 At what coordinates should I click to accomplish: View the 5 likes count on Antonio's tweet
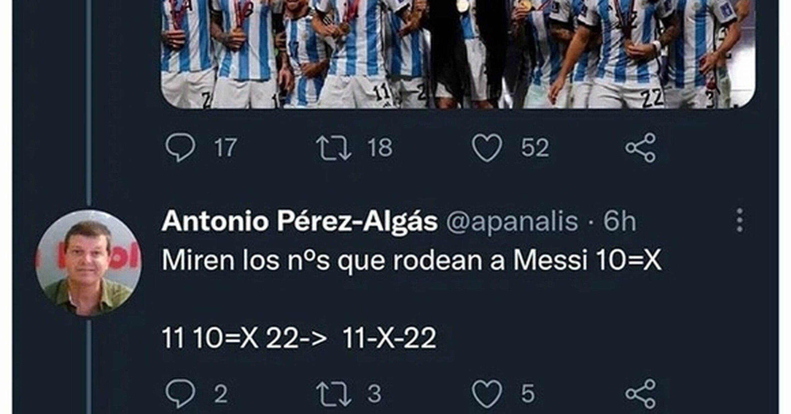pos(528,393)
